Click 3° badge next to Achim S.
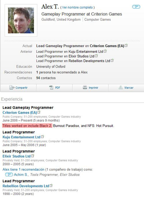144x197 pixels. click(9, 175)
